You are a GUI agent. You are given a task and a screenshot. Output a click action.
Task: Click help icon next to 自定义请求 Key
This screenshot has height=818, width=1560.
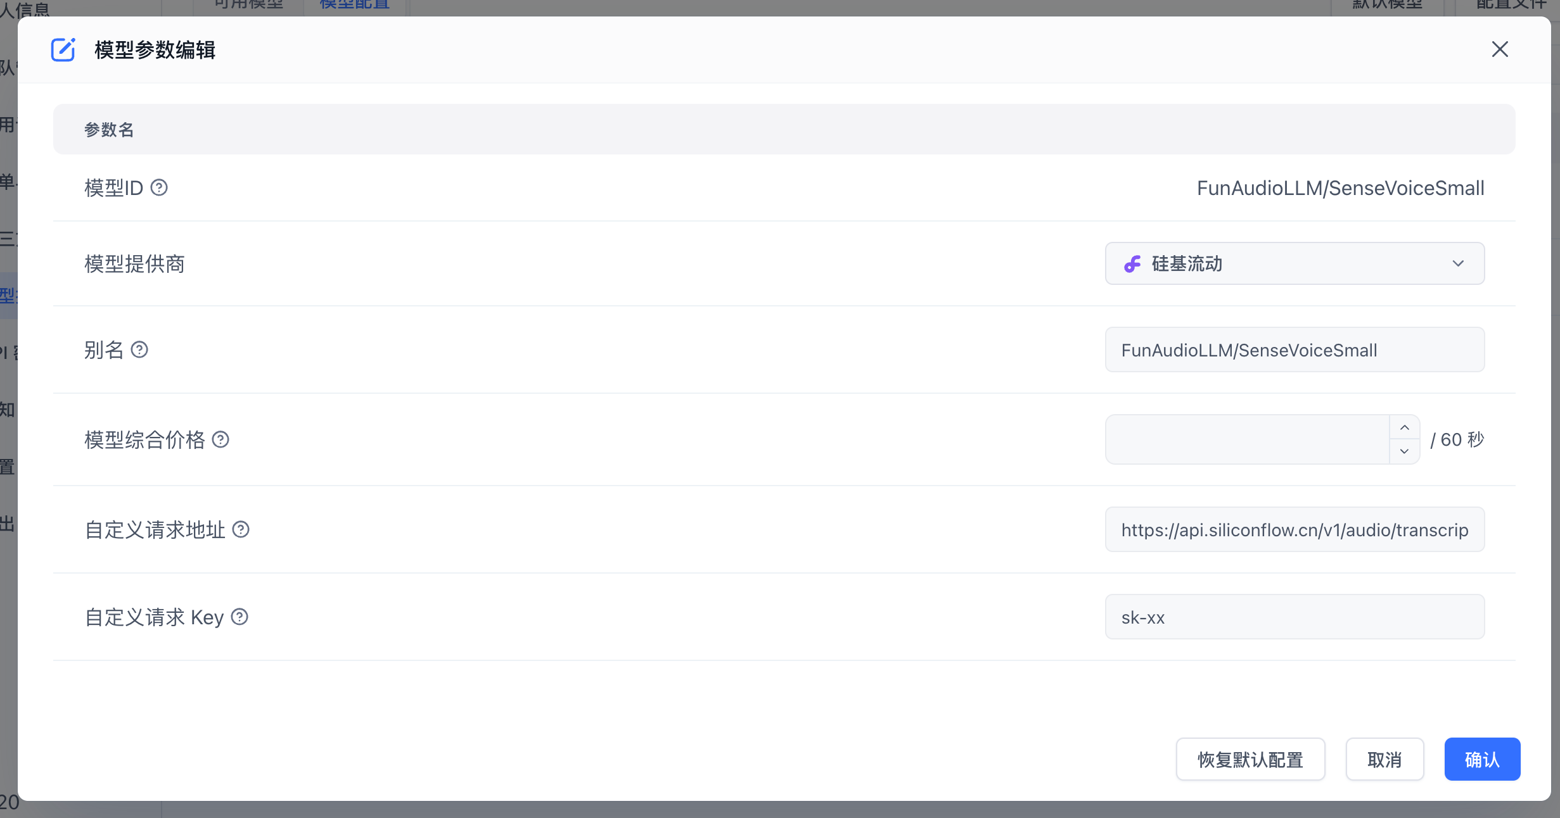240,617
